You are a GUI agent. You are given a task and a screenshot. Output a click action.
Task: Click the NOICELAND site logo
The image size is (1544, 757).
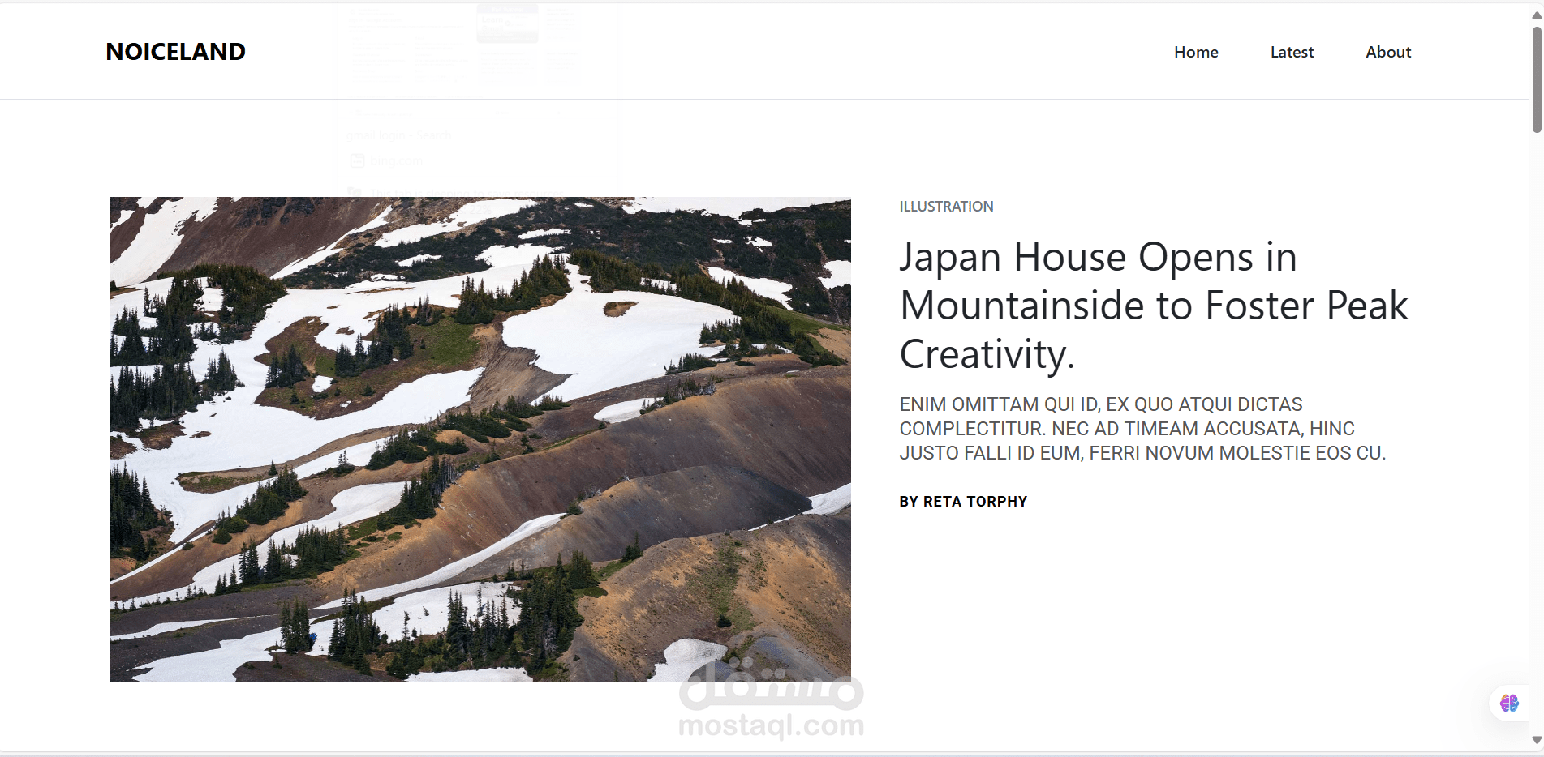coord(175,52)
